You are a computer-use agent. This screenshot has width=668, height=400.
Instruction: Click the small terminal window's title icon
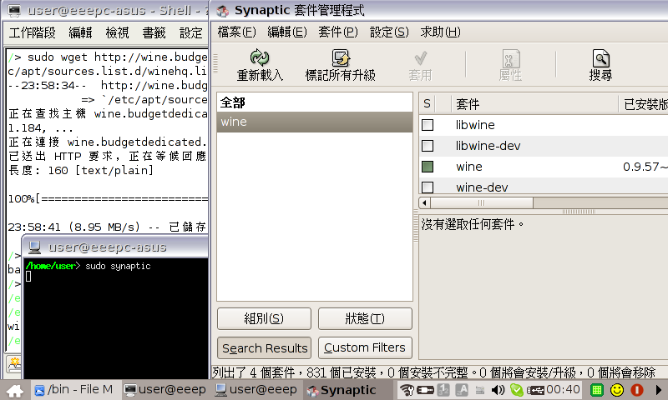tap(34, 247)
